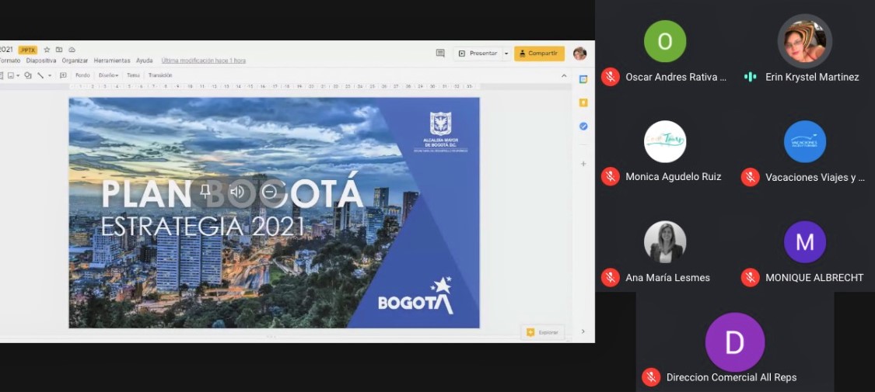
Task: Click the Explorar button at the bottom right
Action: [x=543, y=332]
